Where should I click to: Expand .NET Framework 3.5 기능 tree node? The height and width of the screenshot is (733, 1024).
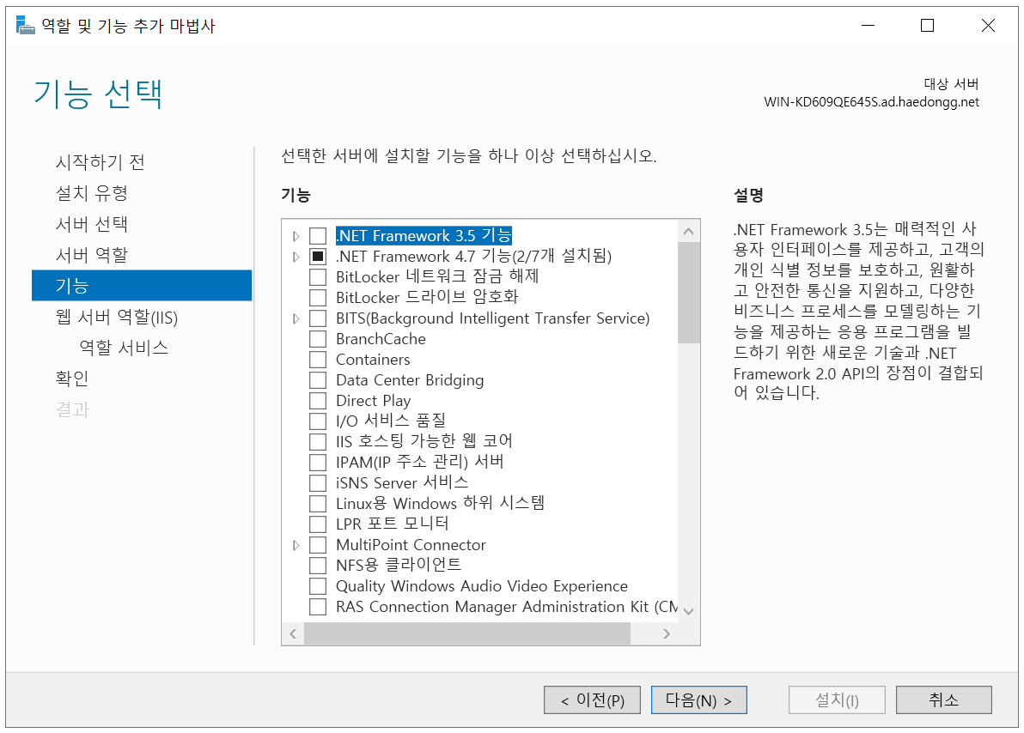[296, 236]
